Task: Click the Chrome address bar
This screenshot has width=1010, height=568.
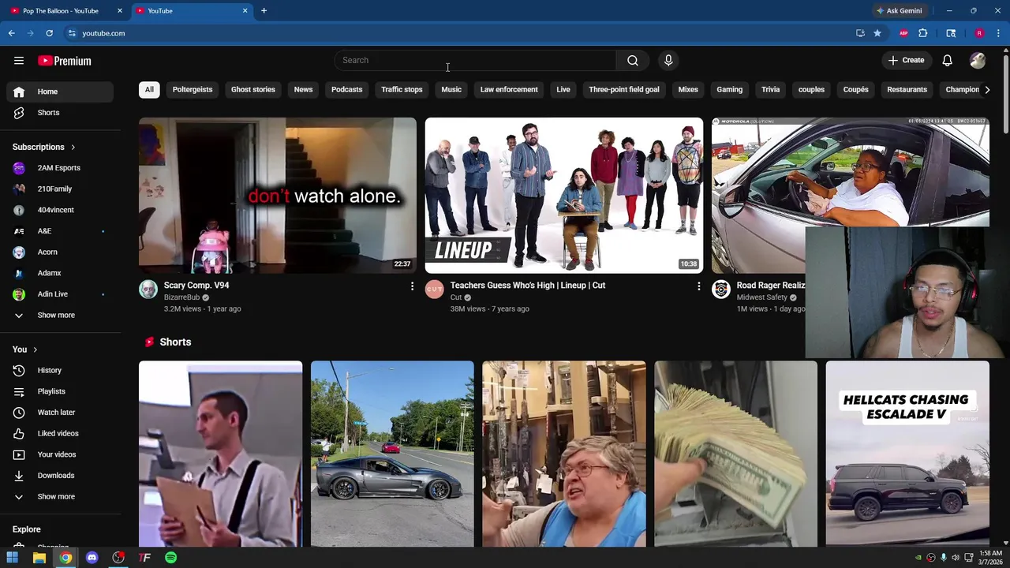Action: [x=458, y=33]
